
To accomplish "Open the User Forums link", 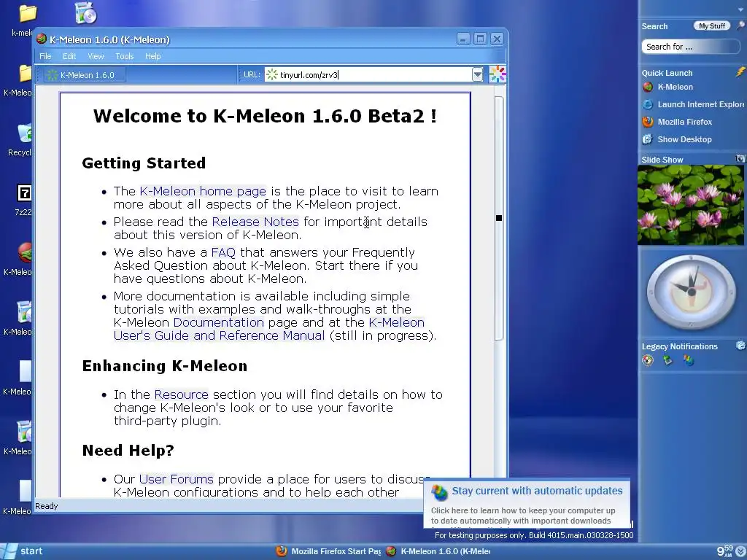I will coord(177,478).
